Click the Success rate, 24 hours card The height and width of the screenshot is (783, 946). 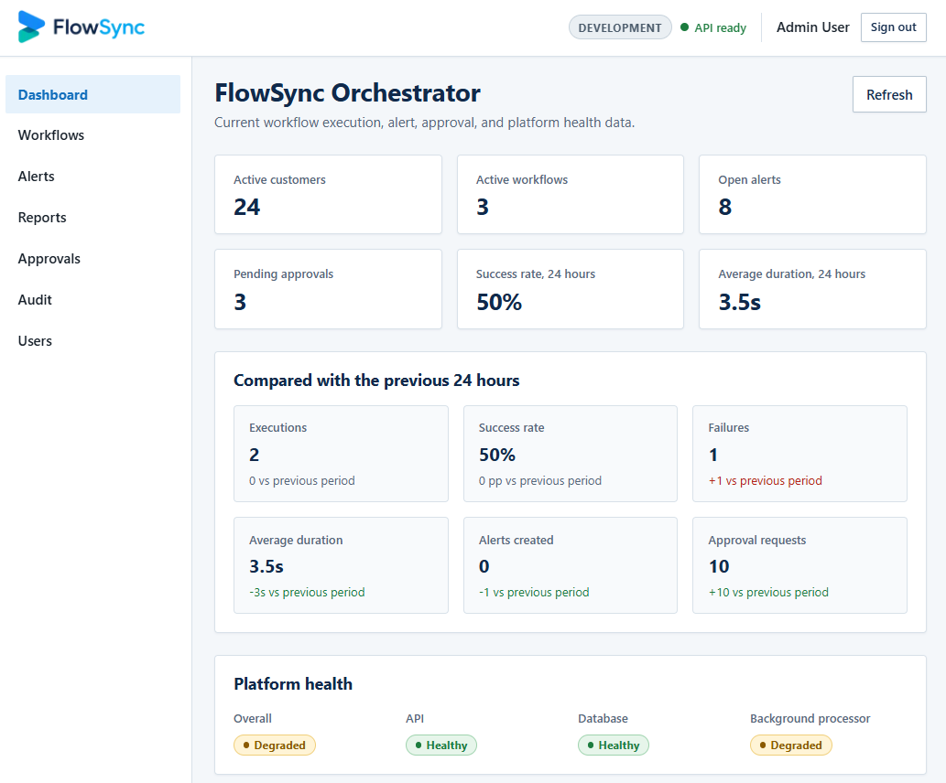coord(571,289)
